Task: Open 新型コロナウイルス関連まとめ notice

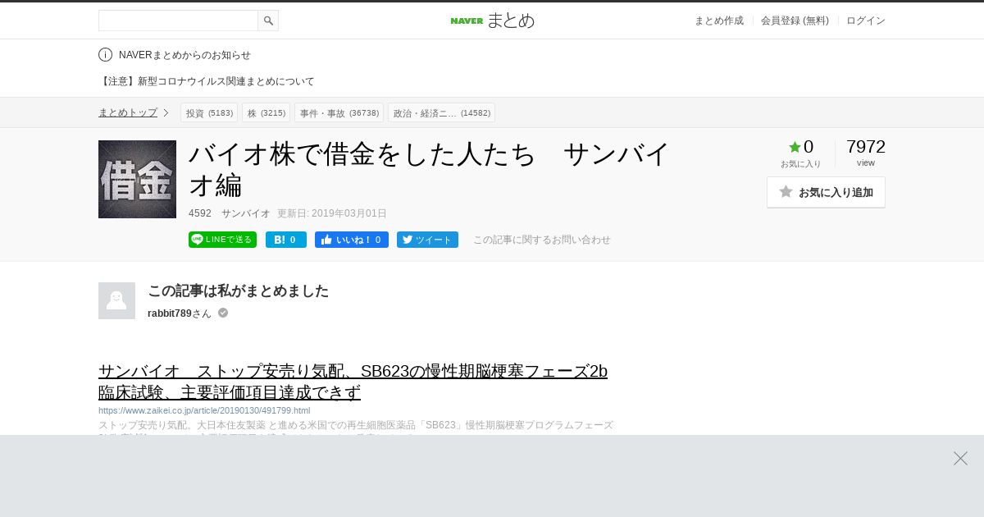Action: point(207,81)
